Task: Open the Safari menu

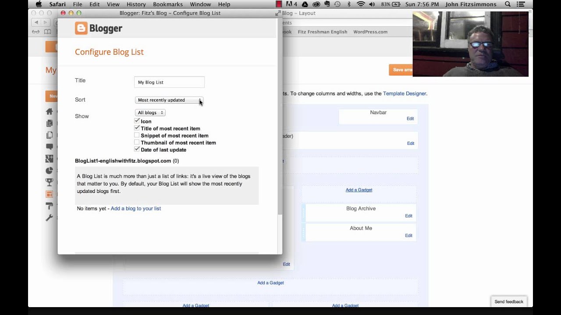Action: [x=57, y=4]
